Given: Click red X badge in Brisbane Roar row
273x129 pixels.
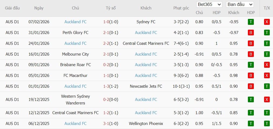Looking at the screenshot, I should (x=267, y=65).
